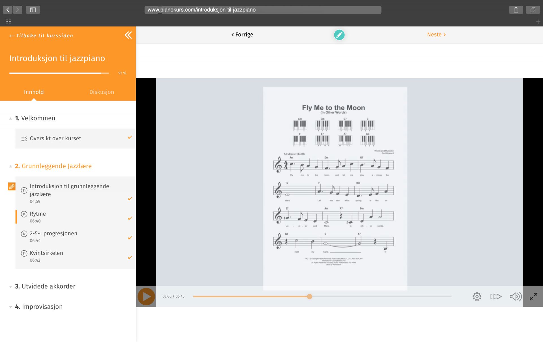Image resolution: width=543 pixels, height=342 pixels.
Task: Toggle completion checkmark for Rytme
Action: tap(130, 218)
